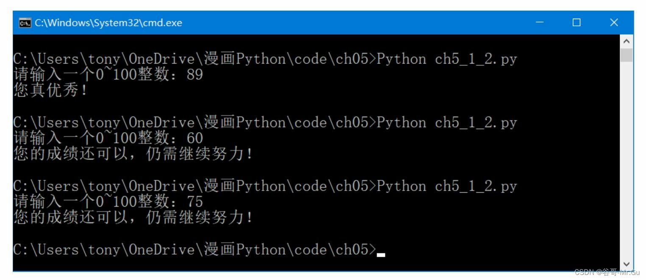
Task: Click the scrollbar up arrow
Action: click(627, 41)
